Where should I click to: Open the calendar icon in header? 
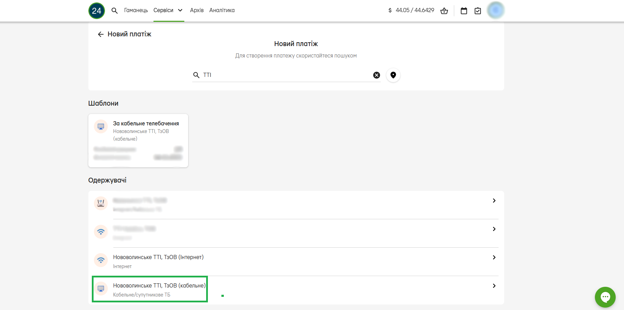(x=464, y=11)
